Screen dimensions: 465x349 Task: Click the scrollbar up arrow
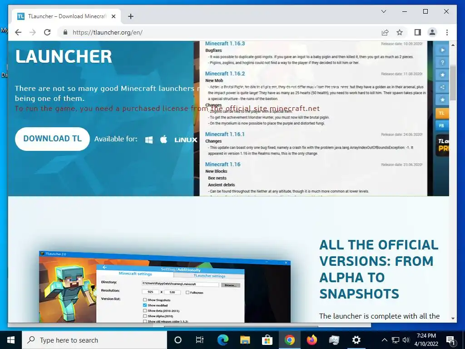click(453, 45)
